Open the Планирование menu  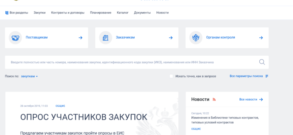point(101,13)
